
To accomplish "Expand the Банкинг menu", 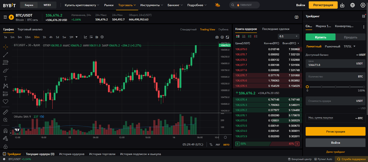I will coord(175,5).
